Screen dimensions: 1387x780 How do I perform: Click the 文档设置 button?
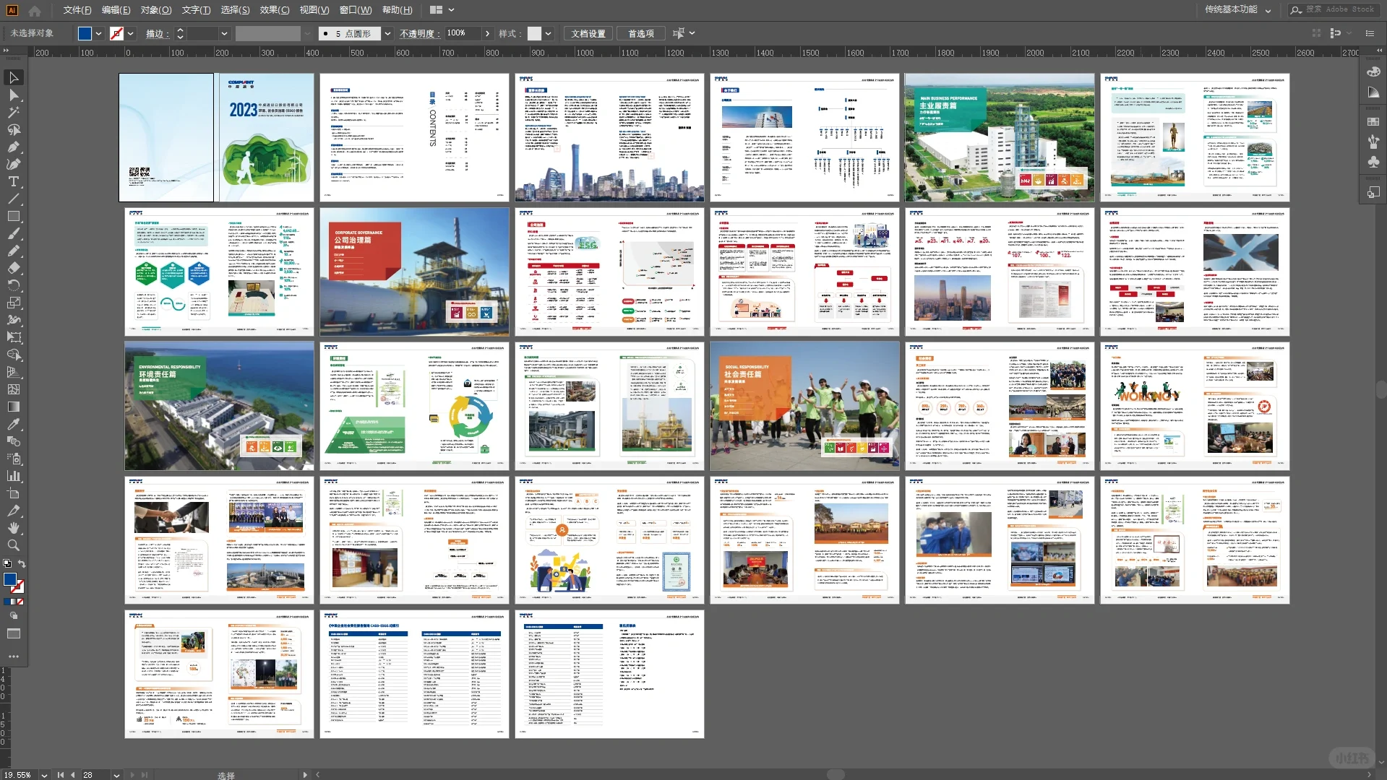pyautogui.click(x=588, y=33)
